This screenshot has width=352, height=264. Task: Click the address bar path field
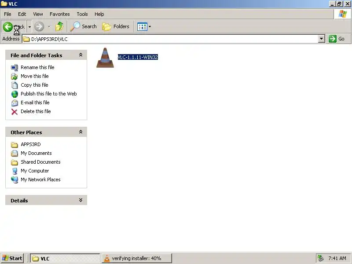(x=171, y=39)
